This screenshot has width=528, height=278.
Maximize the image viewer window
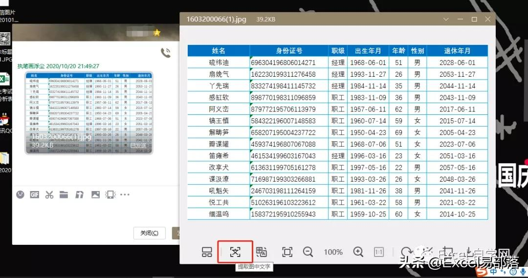(x=474, y=19)
